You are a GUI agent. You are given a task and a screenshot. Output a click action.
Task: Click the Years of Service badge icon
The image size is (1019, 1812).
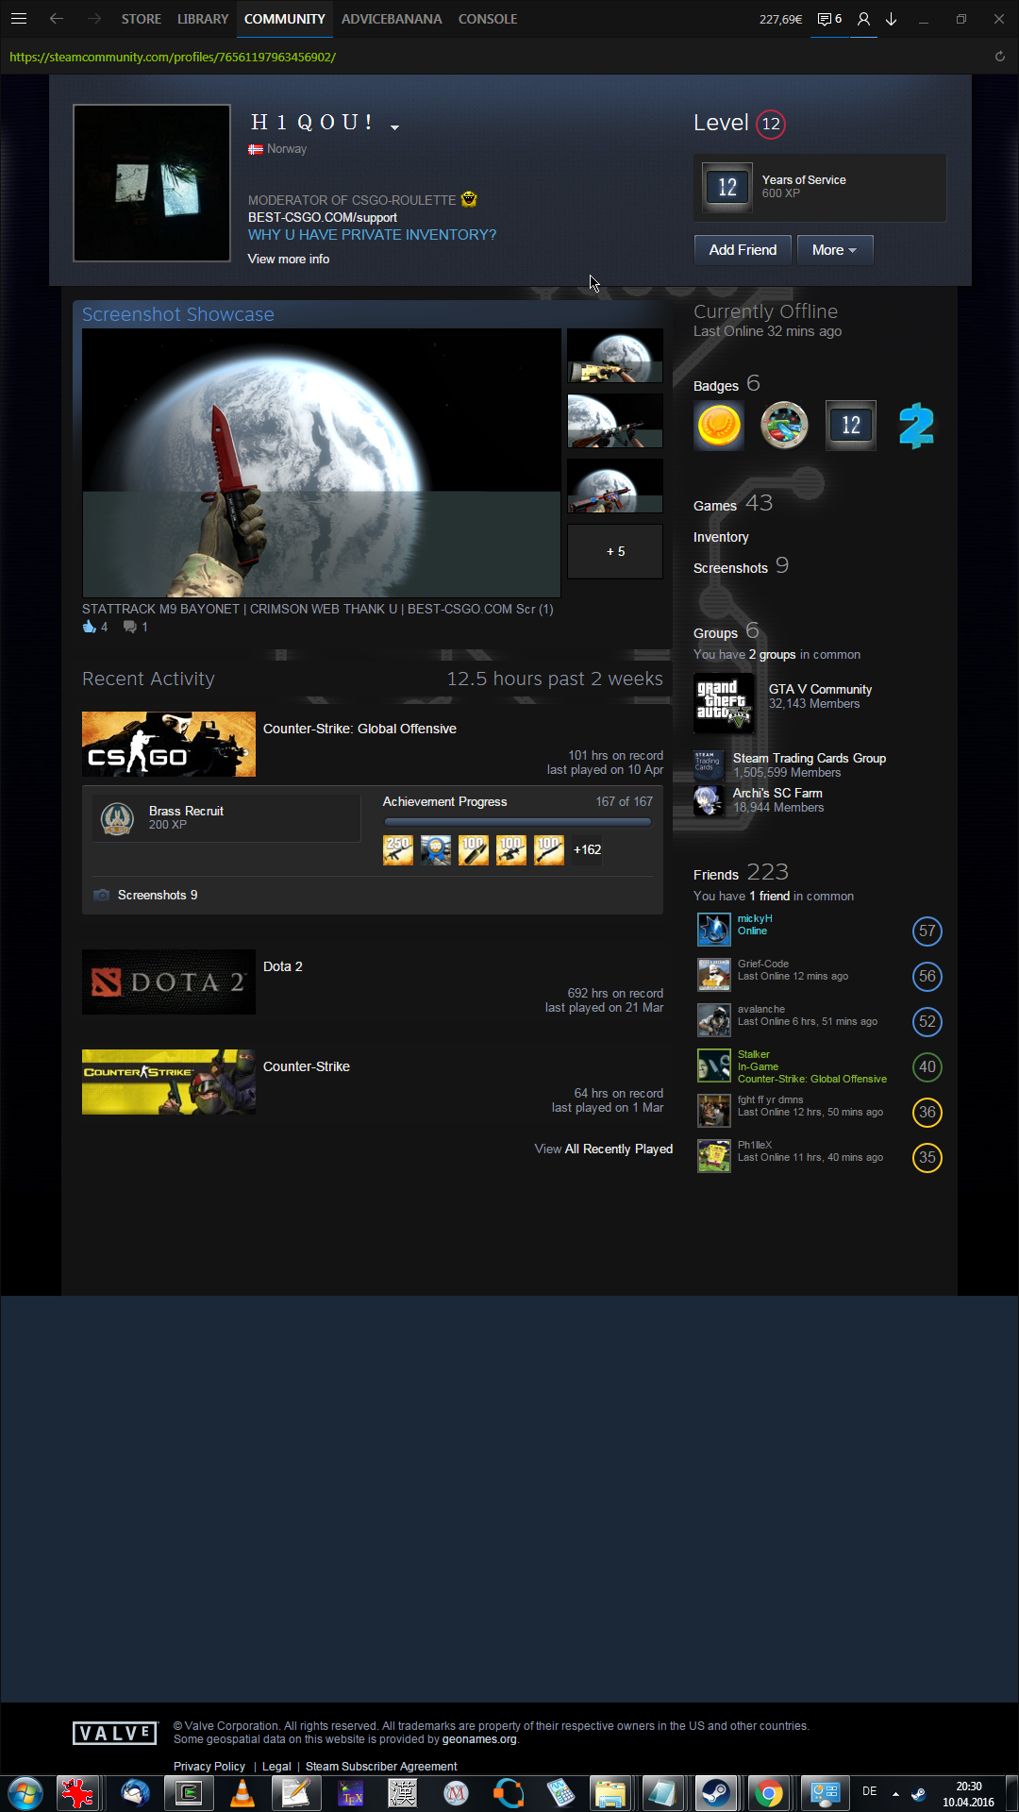point(727,187)
